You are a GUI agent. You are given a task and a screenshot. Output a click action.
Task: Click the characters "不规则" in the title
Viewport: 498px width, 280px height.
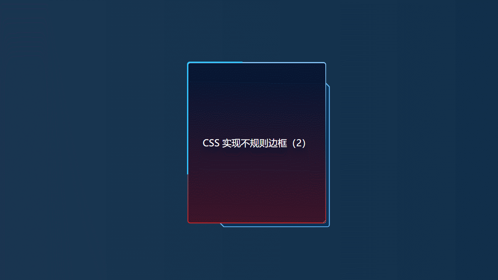(x=254, y=143)
